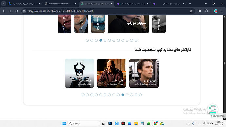Open Task View on taskbar
The width and height of the screenshot is (226, 127).
pyautogui.click(x=103, y=123)
